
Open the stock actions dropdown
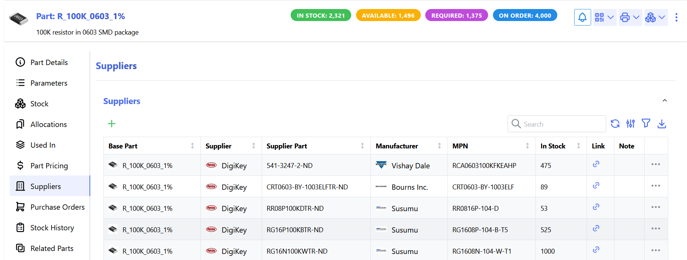click(655, 17)
